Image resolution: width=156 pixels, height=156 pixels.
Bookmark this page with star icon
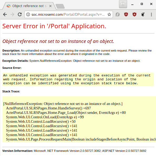click(x=109, y=14)
